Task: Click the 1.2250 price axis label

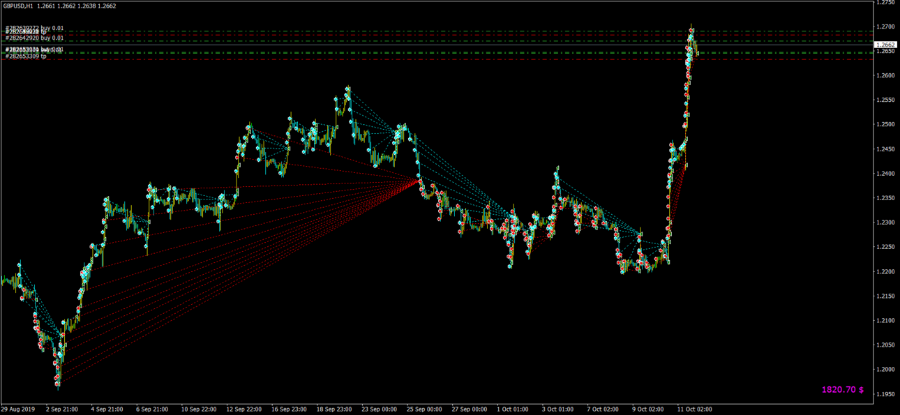Action: (886, 247)
